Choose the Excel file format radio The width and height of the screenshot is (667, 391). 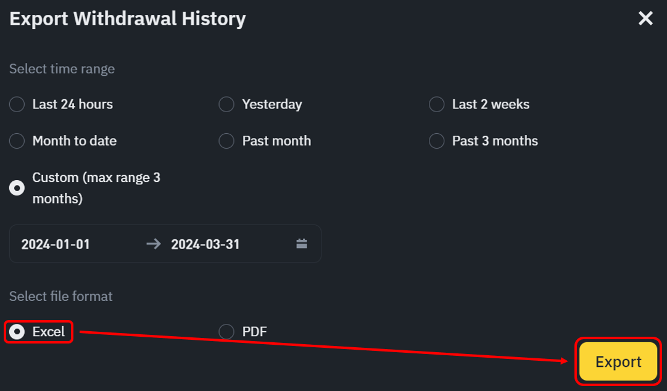[x=17, y=332]
